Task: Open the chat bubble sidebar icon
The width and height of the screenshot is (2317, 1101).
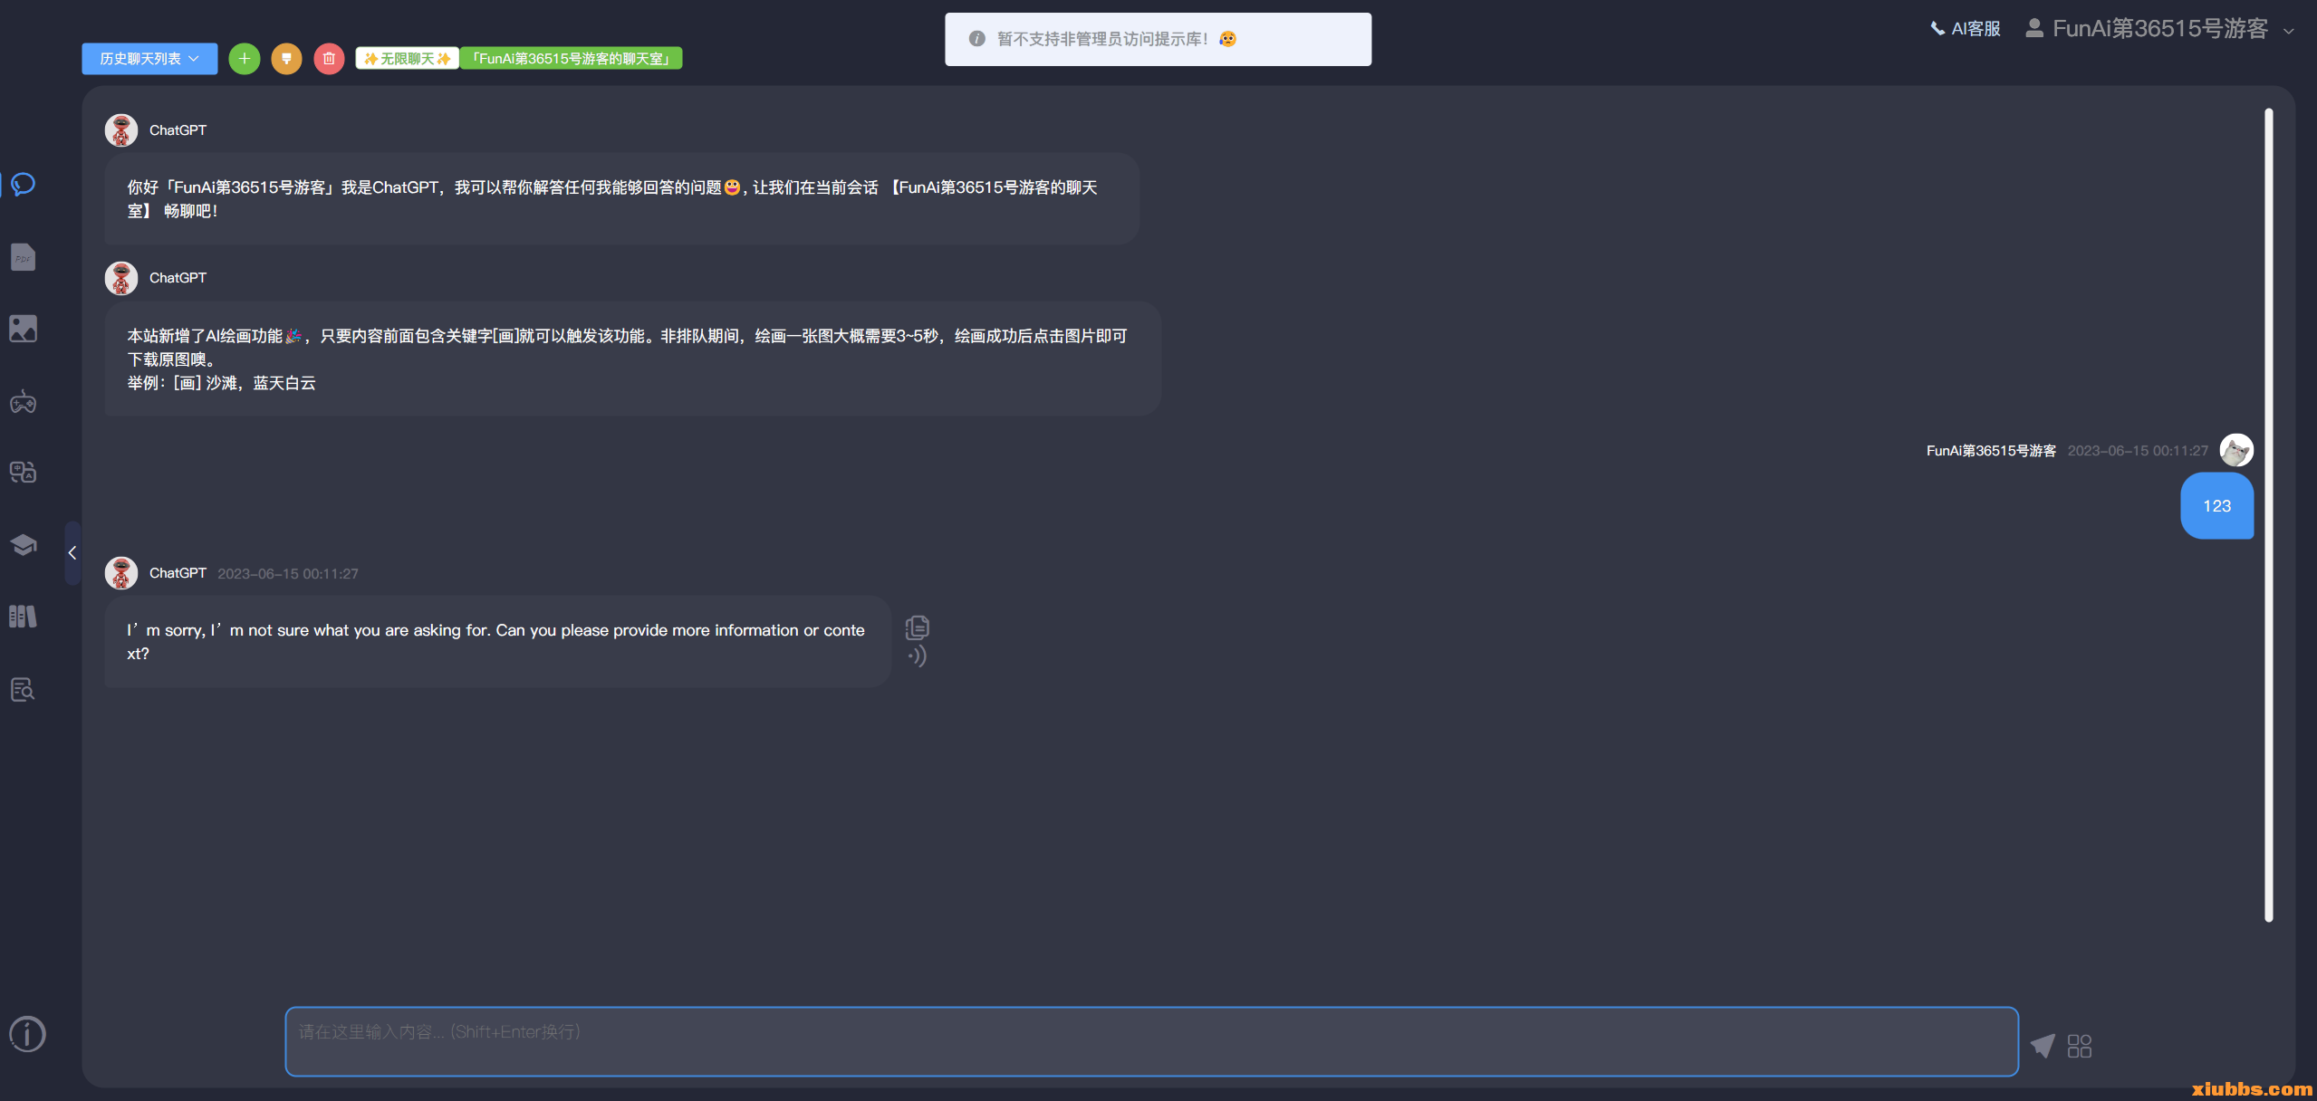Action: pos(24,185)
